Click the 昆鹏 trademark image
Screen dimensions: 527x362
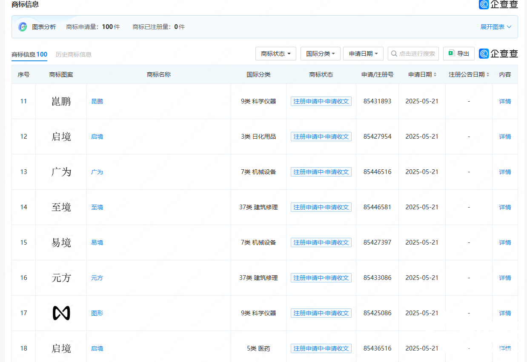tap(61, 101)
